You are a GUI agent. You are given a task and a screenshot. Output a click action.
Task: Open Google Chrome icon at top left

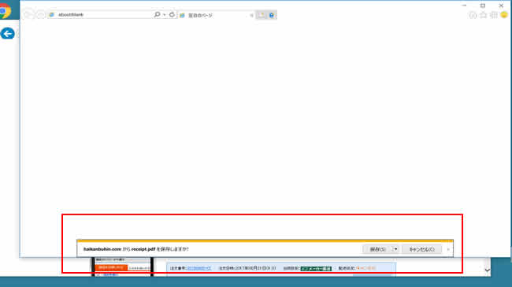point(5,11)
